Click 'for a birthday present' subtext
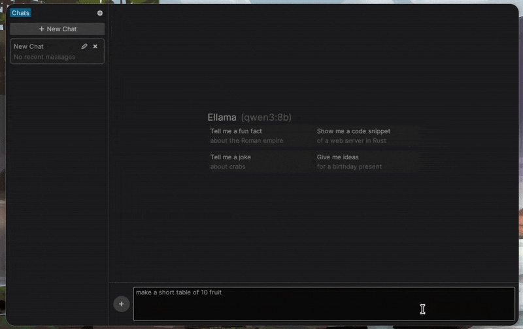This screenshot has width=523, height=329. click(349, 166)
